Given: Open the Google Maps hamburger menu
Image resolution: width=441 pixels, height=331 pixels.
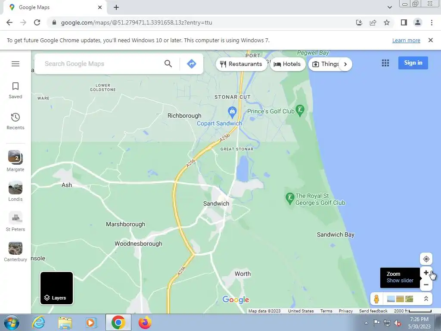Looking at the screenshot, I should (16, 64).
